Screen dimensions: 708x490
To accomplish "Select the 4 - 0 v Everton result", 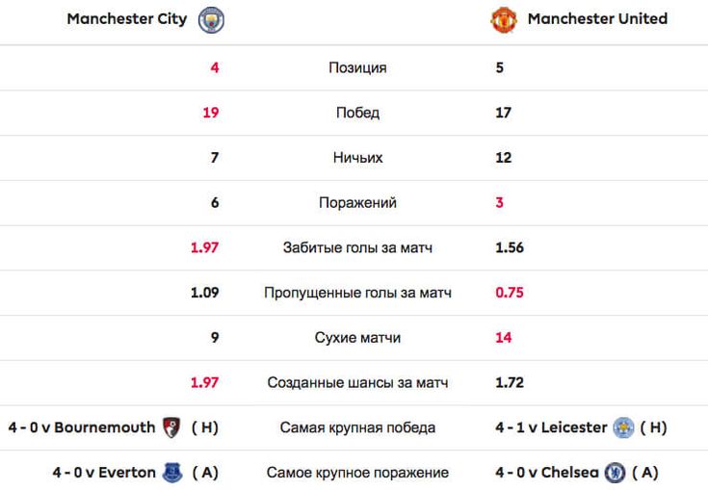I will point(104,473).
